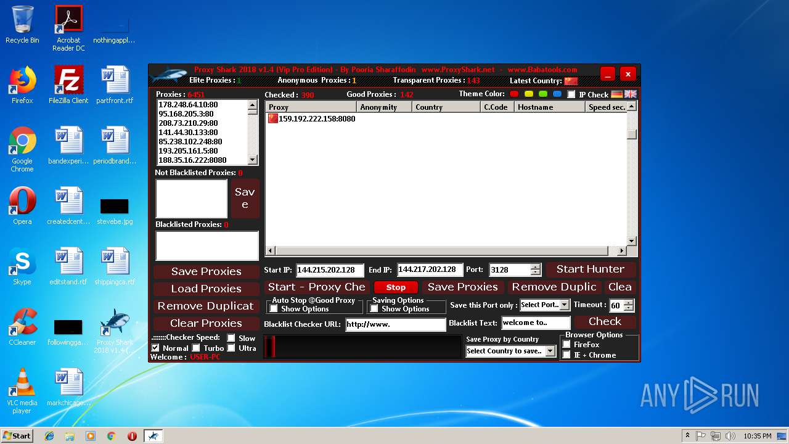Open the Select Country to save dropdown

550,351
